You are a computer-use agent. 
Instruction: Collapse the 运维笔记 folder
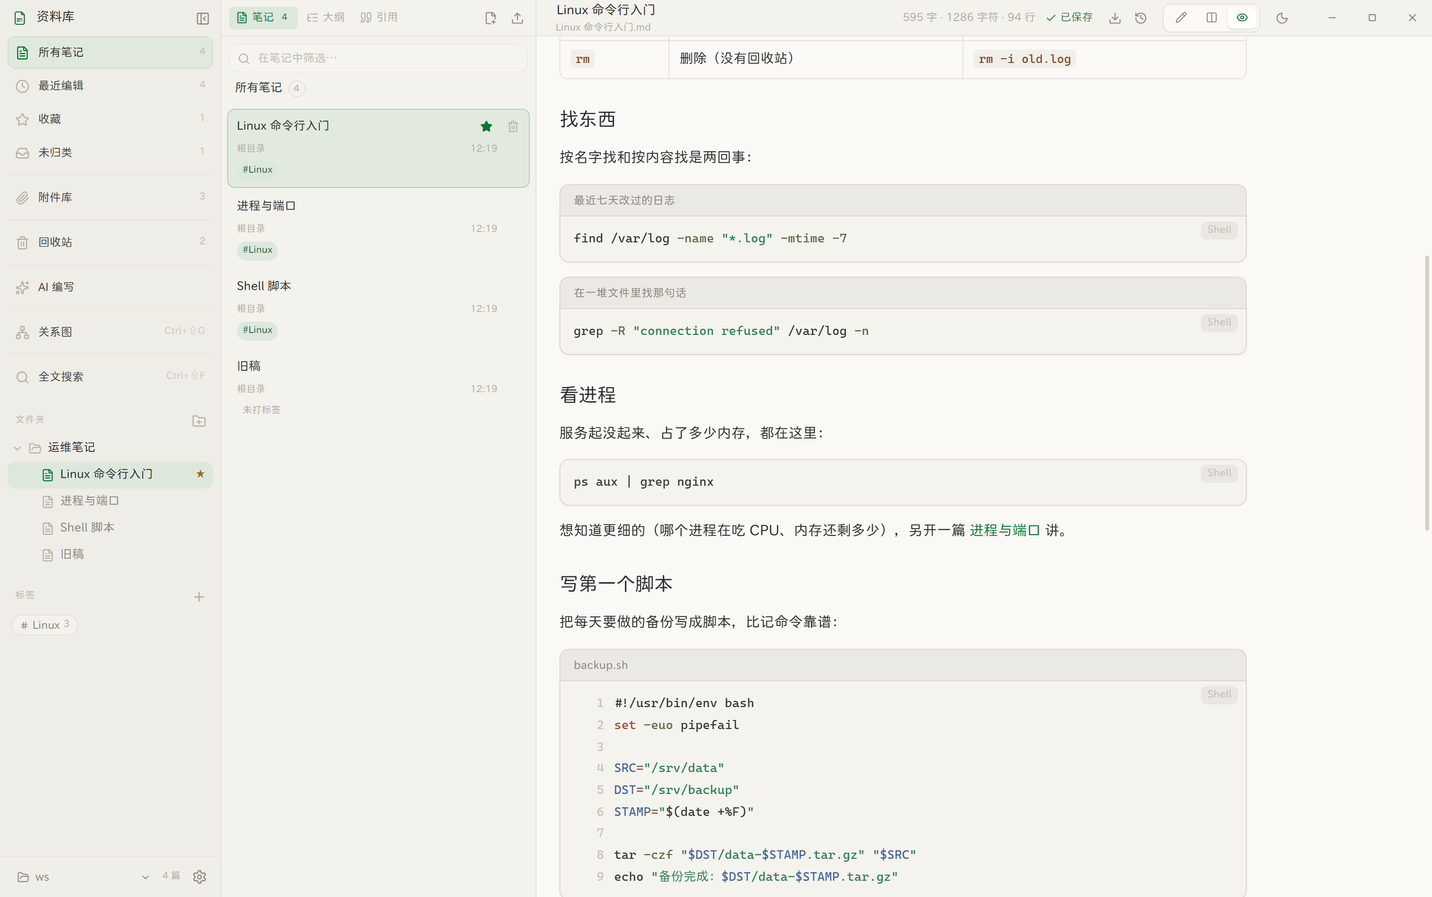17,448
